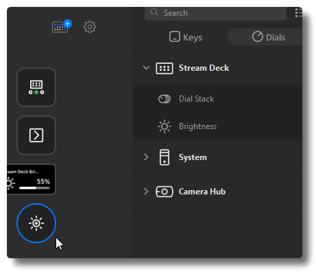This screenshot has height=272, width=316.
Task: Select the Stream Deck Brightness touch strip tile
Action: click(31, 179)
